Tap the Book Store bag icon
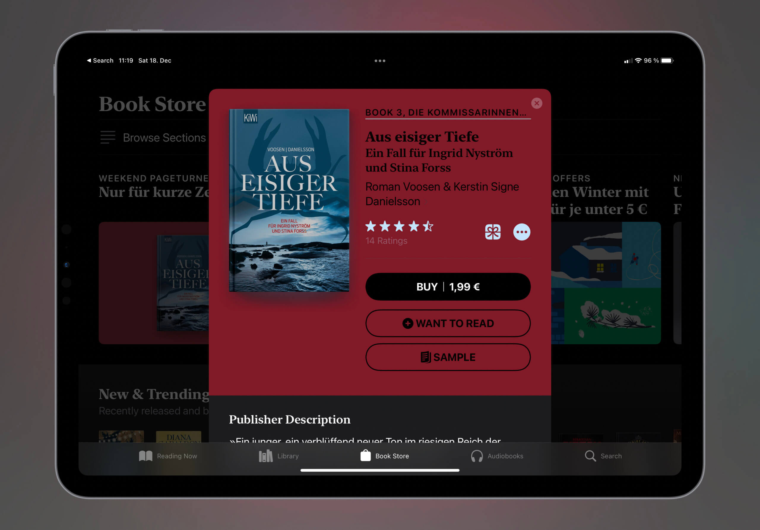 point(365,456)
